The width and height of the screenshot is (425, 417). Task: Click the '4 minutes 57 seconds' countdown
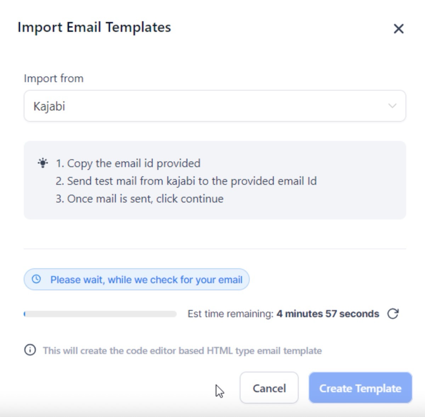pos(328,314)
